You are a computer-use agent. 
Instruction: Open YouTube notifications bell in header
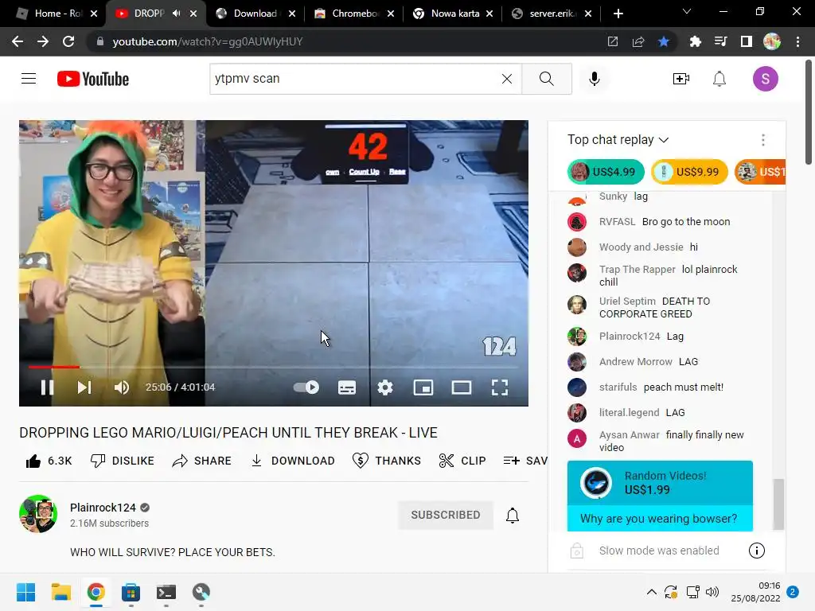[x=719, y=79]
